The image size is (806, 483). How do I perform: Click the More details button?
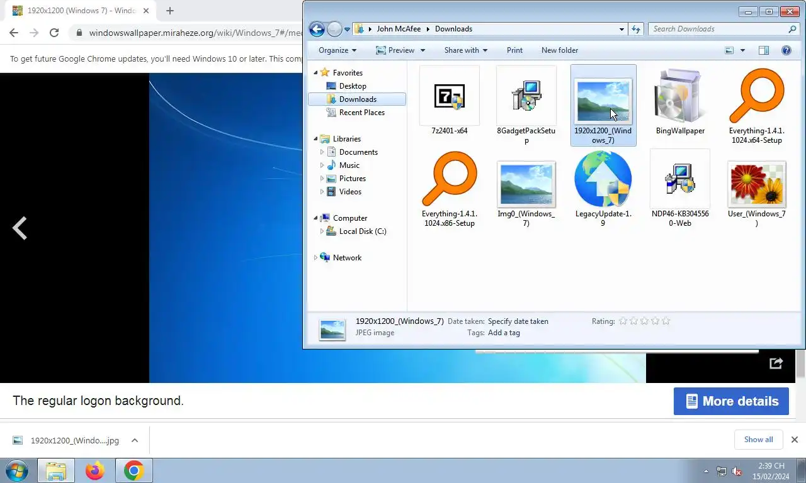pyautogui.click(x=731, y=401)
